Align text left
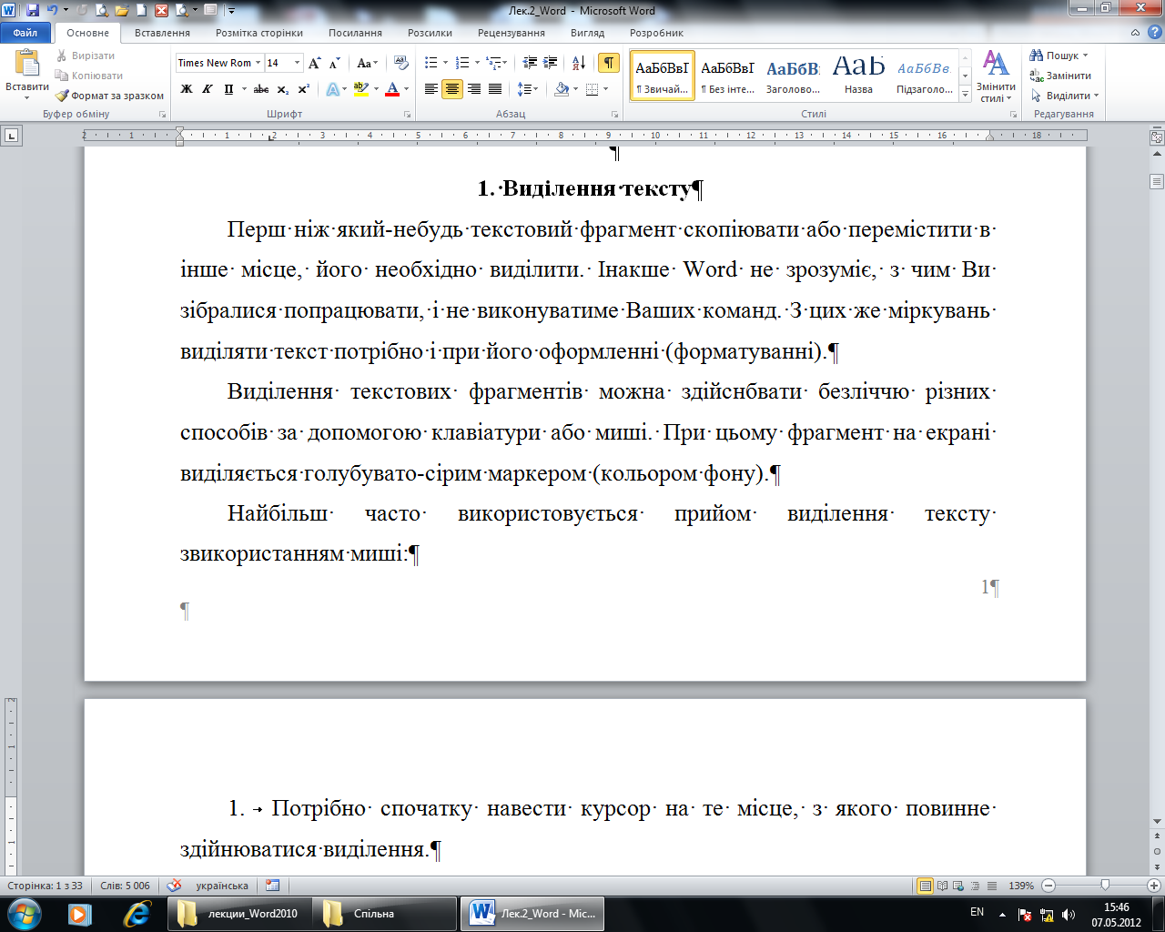1165x932 pixels. tap(431, 89)
